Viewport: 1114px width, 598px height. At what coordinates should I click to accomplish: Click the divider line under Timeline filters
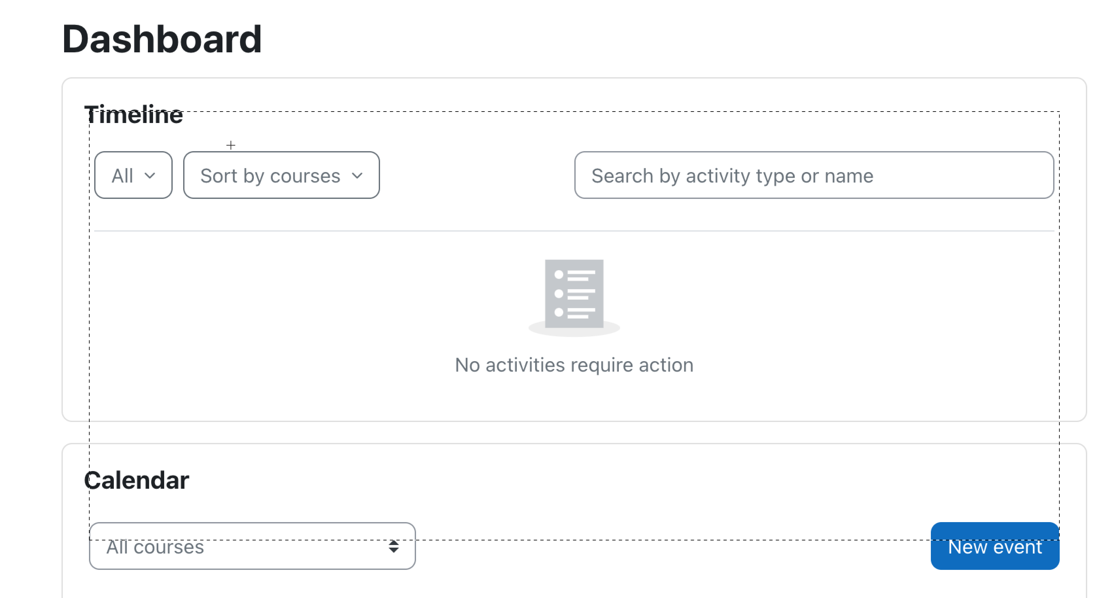point(574,231)
